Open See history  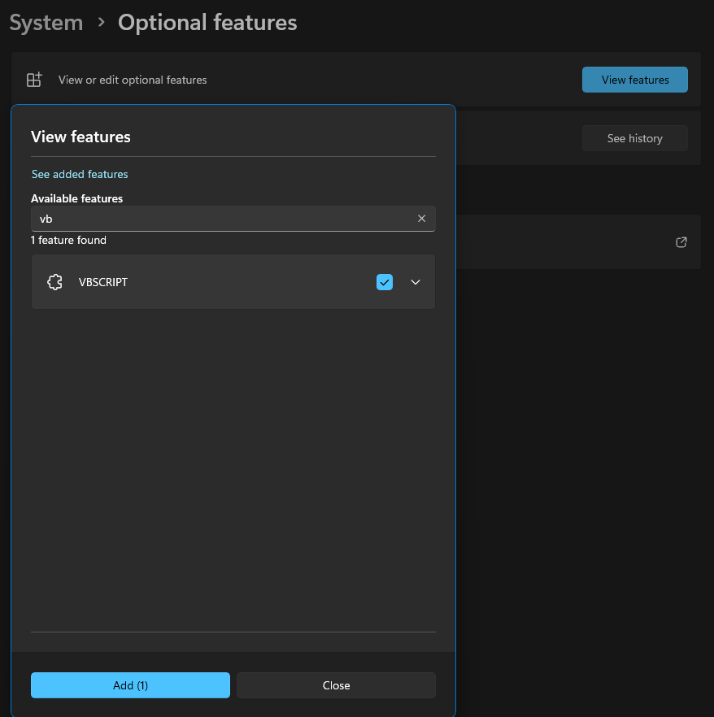point(634,138)
